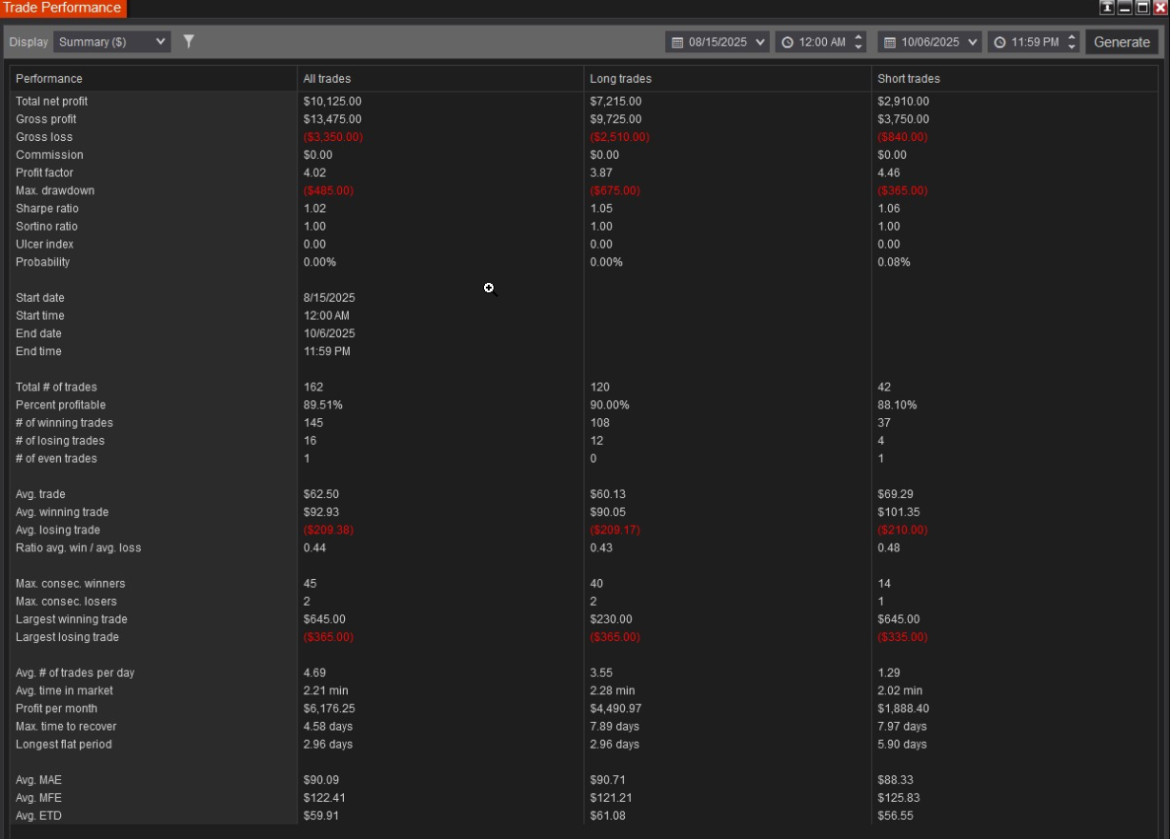Click the start date calendar icon
Image resolution: width=1170 pixels, height=839 pixels.
pos(677,42)
